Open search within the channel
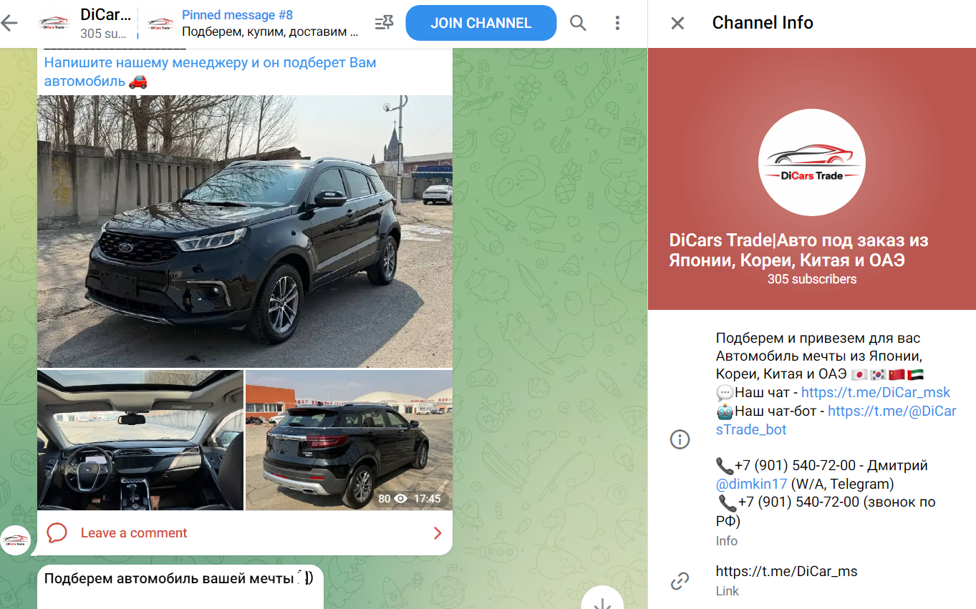976x609 pixels. (577, 22)
